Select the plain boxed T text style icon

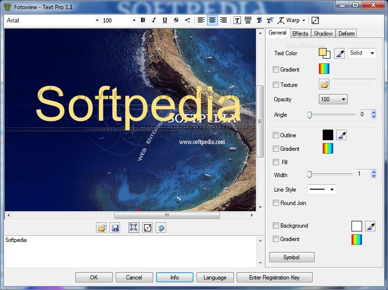point(237,21)
